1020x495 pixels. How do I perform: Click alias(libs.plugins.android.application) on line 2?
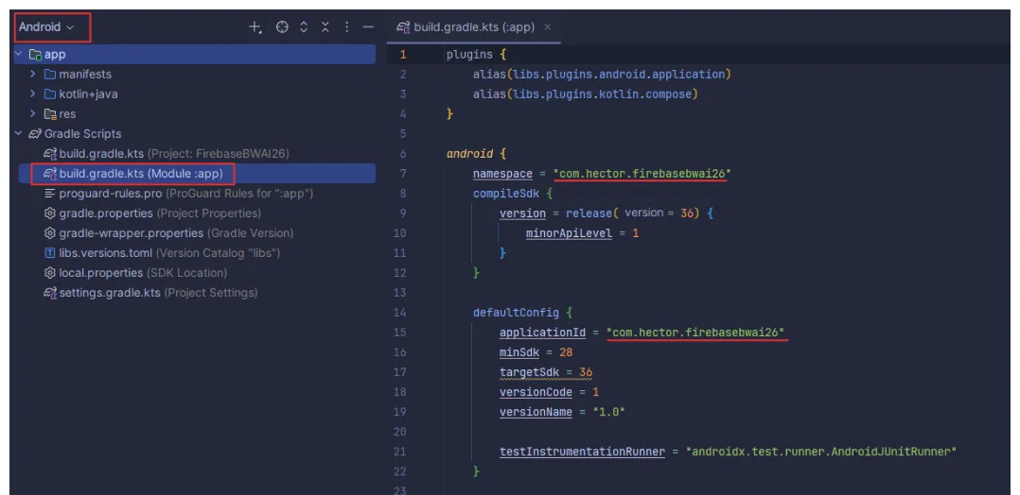[603, 74]
